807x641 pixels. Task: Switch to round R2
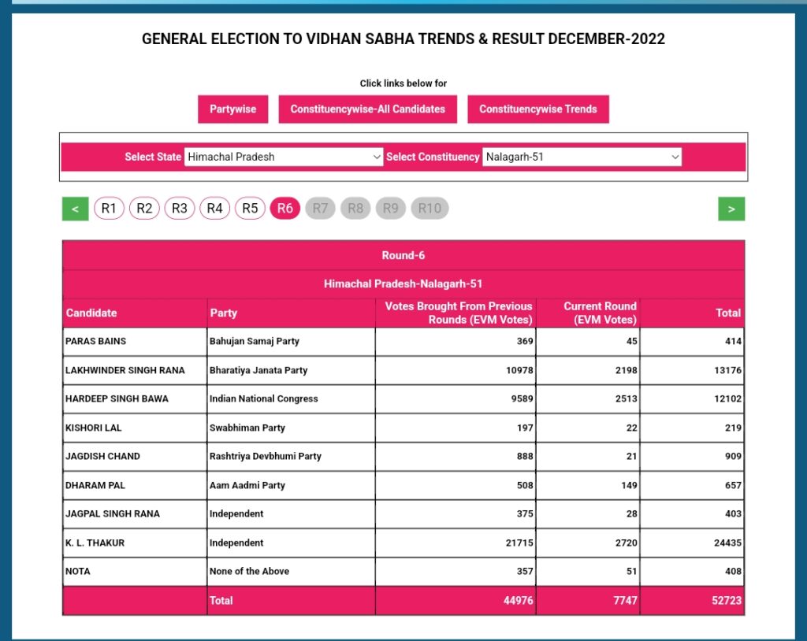[145, 209]
